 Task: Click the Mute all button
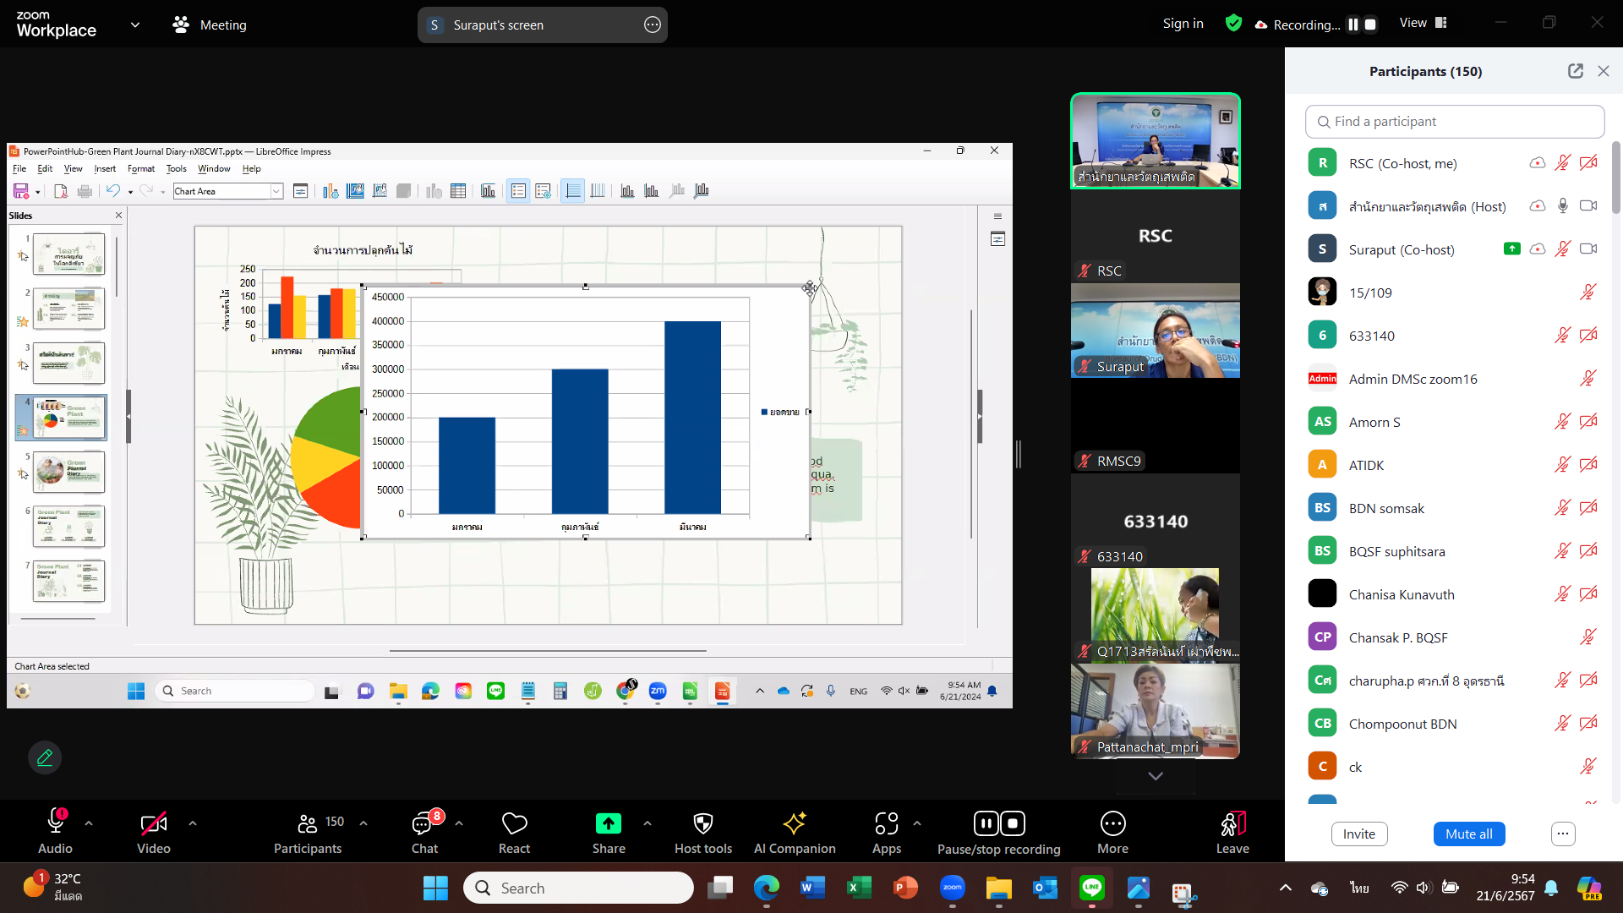[x=1468, y=834]
